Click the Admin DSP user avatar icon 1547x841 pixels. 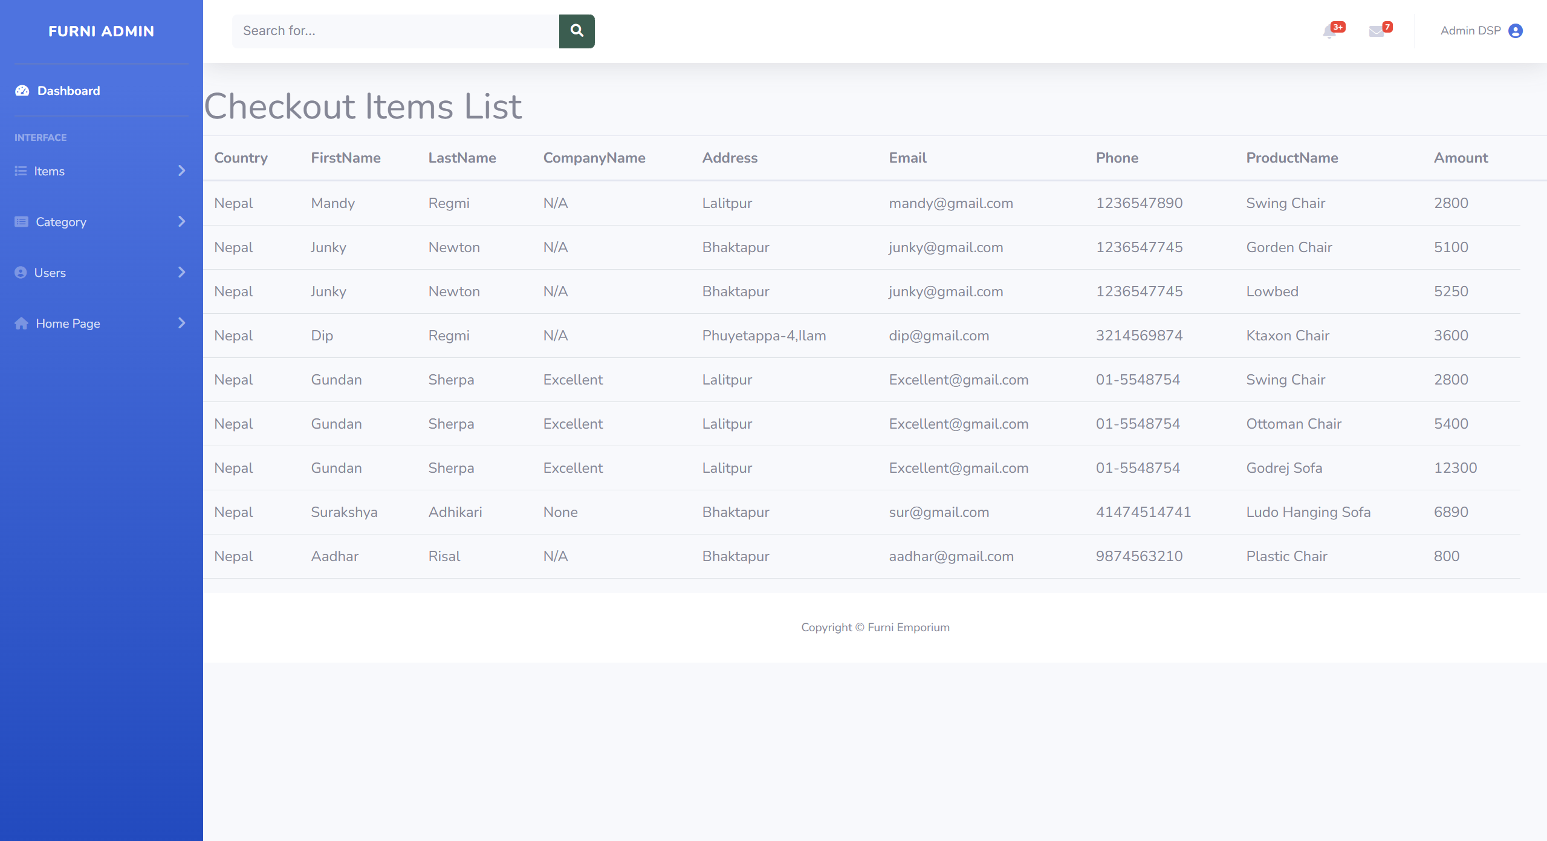pyautogui.click(x=1516, y=31)
